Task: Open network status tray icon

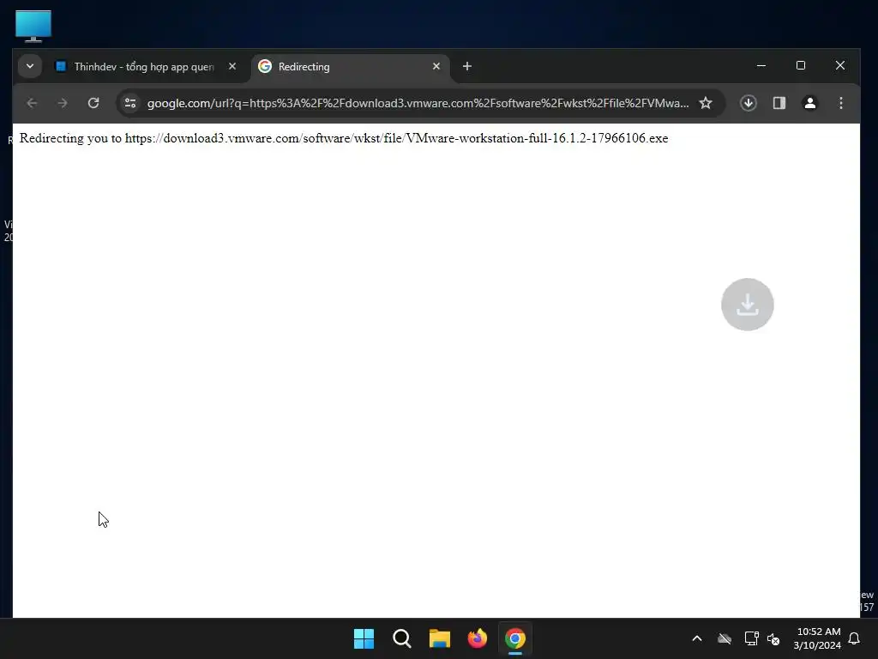Action: point(751,638)
